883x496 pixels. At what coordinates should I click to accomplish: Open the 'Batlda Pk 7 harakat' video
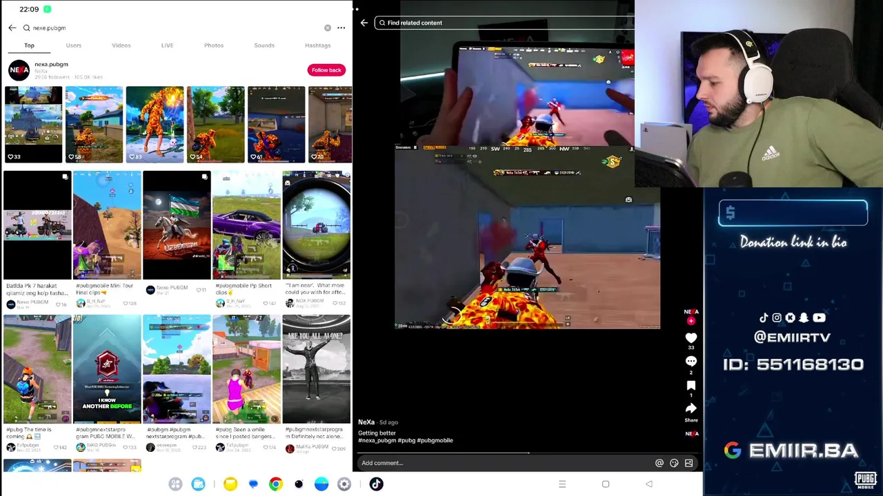tap(37, 225)
